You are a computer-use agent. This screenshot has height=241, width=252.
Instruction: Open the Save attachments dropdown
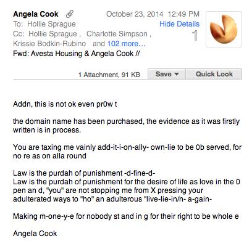[x=167, y=74]
